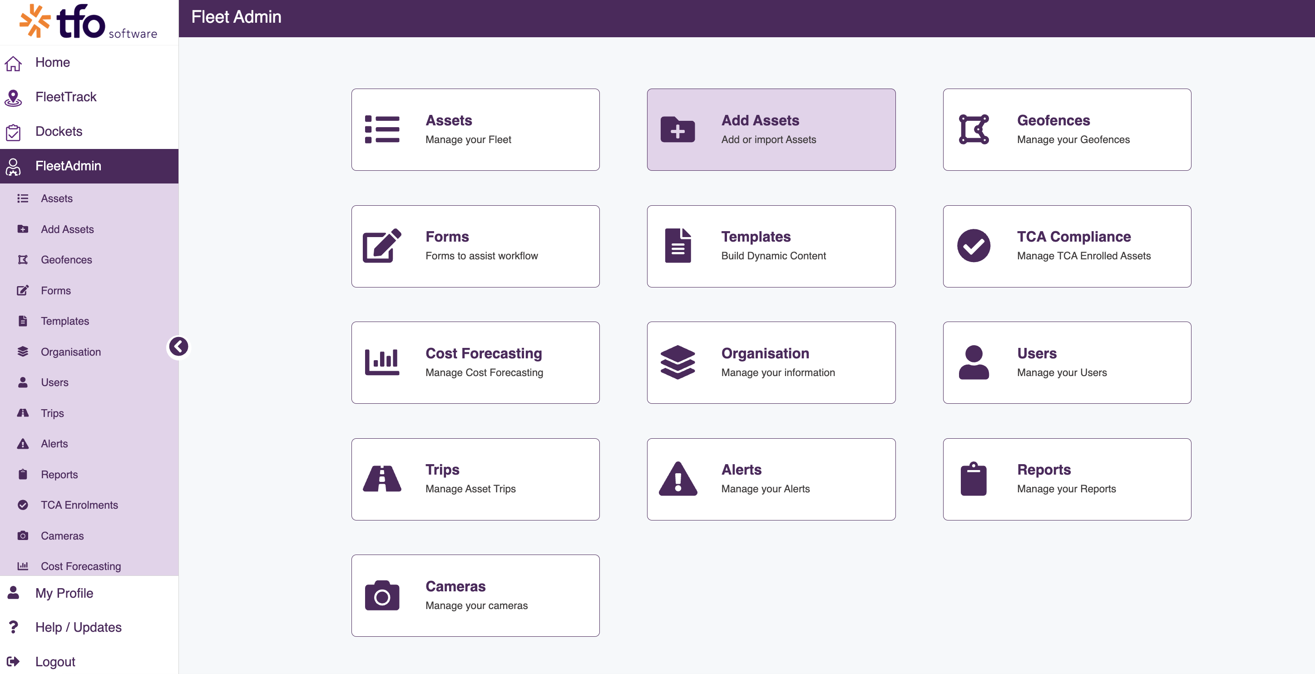Click the Add Assets folder icon in sidebar

23,229
